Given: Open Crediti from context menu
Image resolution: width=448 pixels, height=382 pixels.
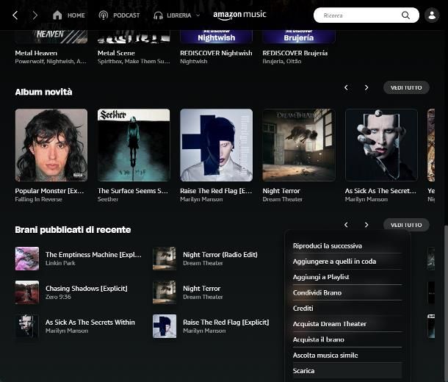Looking at the screenshot, I should (x=347, y=309).
